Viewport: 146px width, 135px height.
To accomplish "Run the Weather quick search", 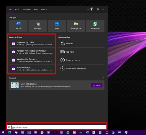I will (x=81, y=43).
